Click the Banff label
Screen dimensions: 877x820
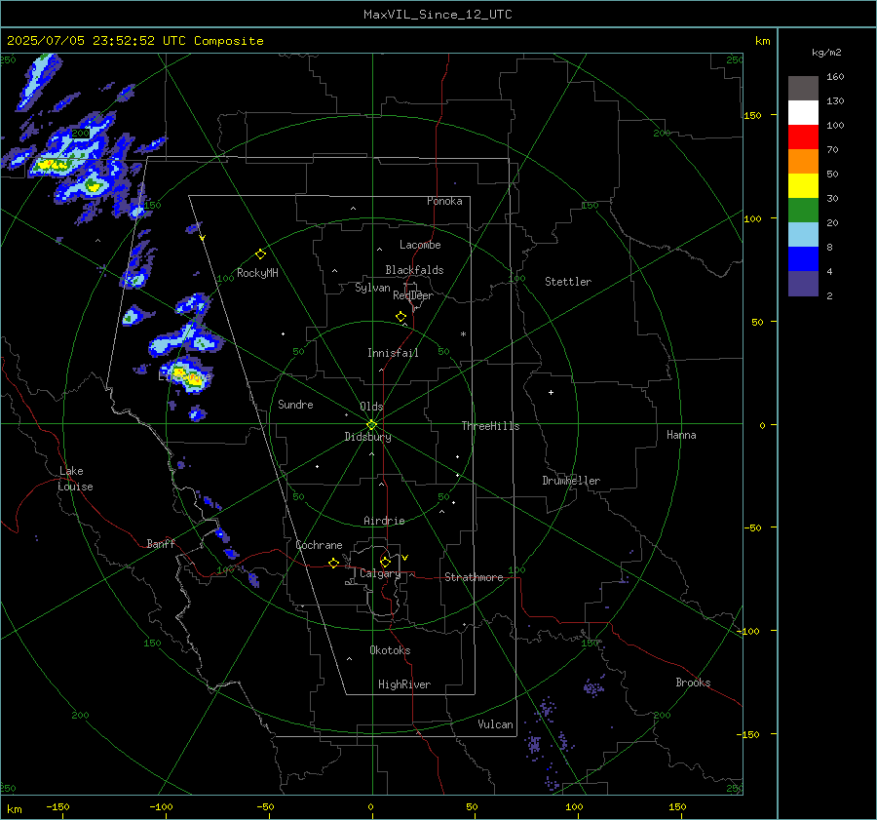click(161, 543)
